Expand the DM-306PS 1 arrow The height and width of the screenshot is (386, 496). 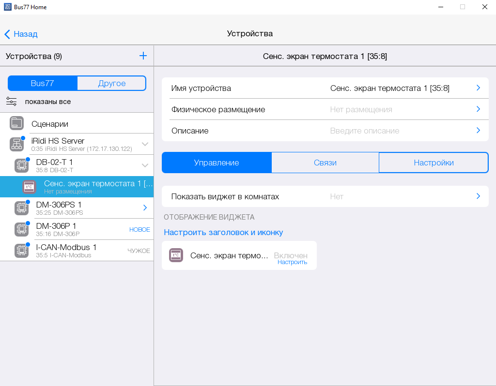click(145, 208)
